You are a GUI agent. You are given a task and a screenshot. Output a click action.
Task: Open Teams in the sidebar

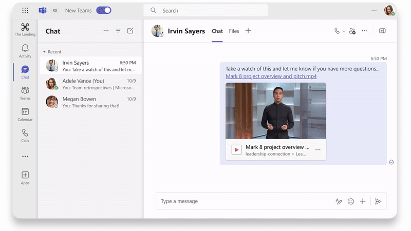coord(25,93)
